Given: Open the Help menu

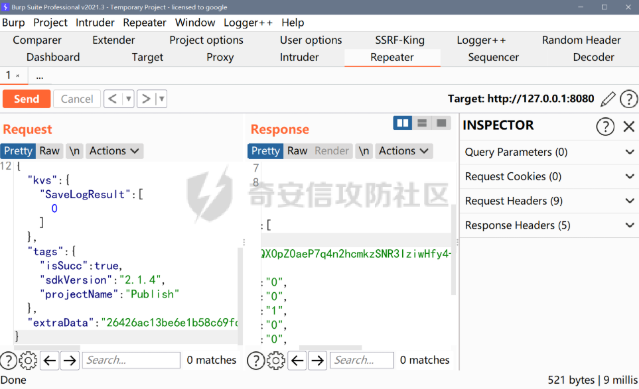Looking at the screenshot, I should coord(293,23).
